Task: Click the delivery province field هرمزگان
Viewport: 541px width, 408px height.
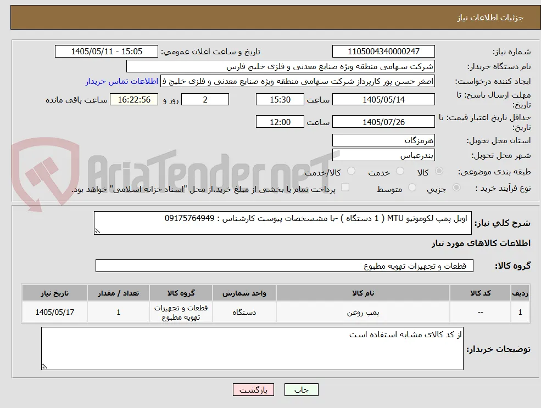Action: coord(383,140)
